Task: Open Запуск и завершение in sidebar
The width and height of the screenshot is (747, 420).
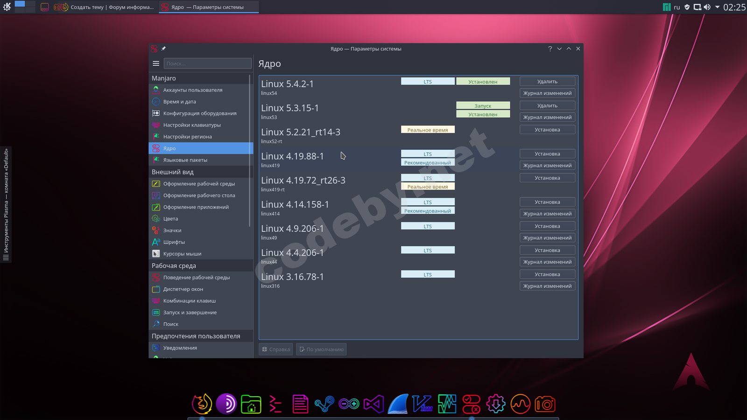Action: pos(200,312)
